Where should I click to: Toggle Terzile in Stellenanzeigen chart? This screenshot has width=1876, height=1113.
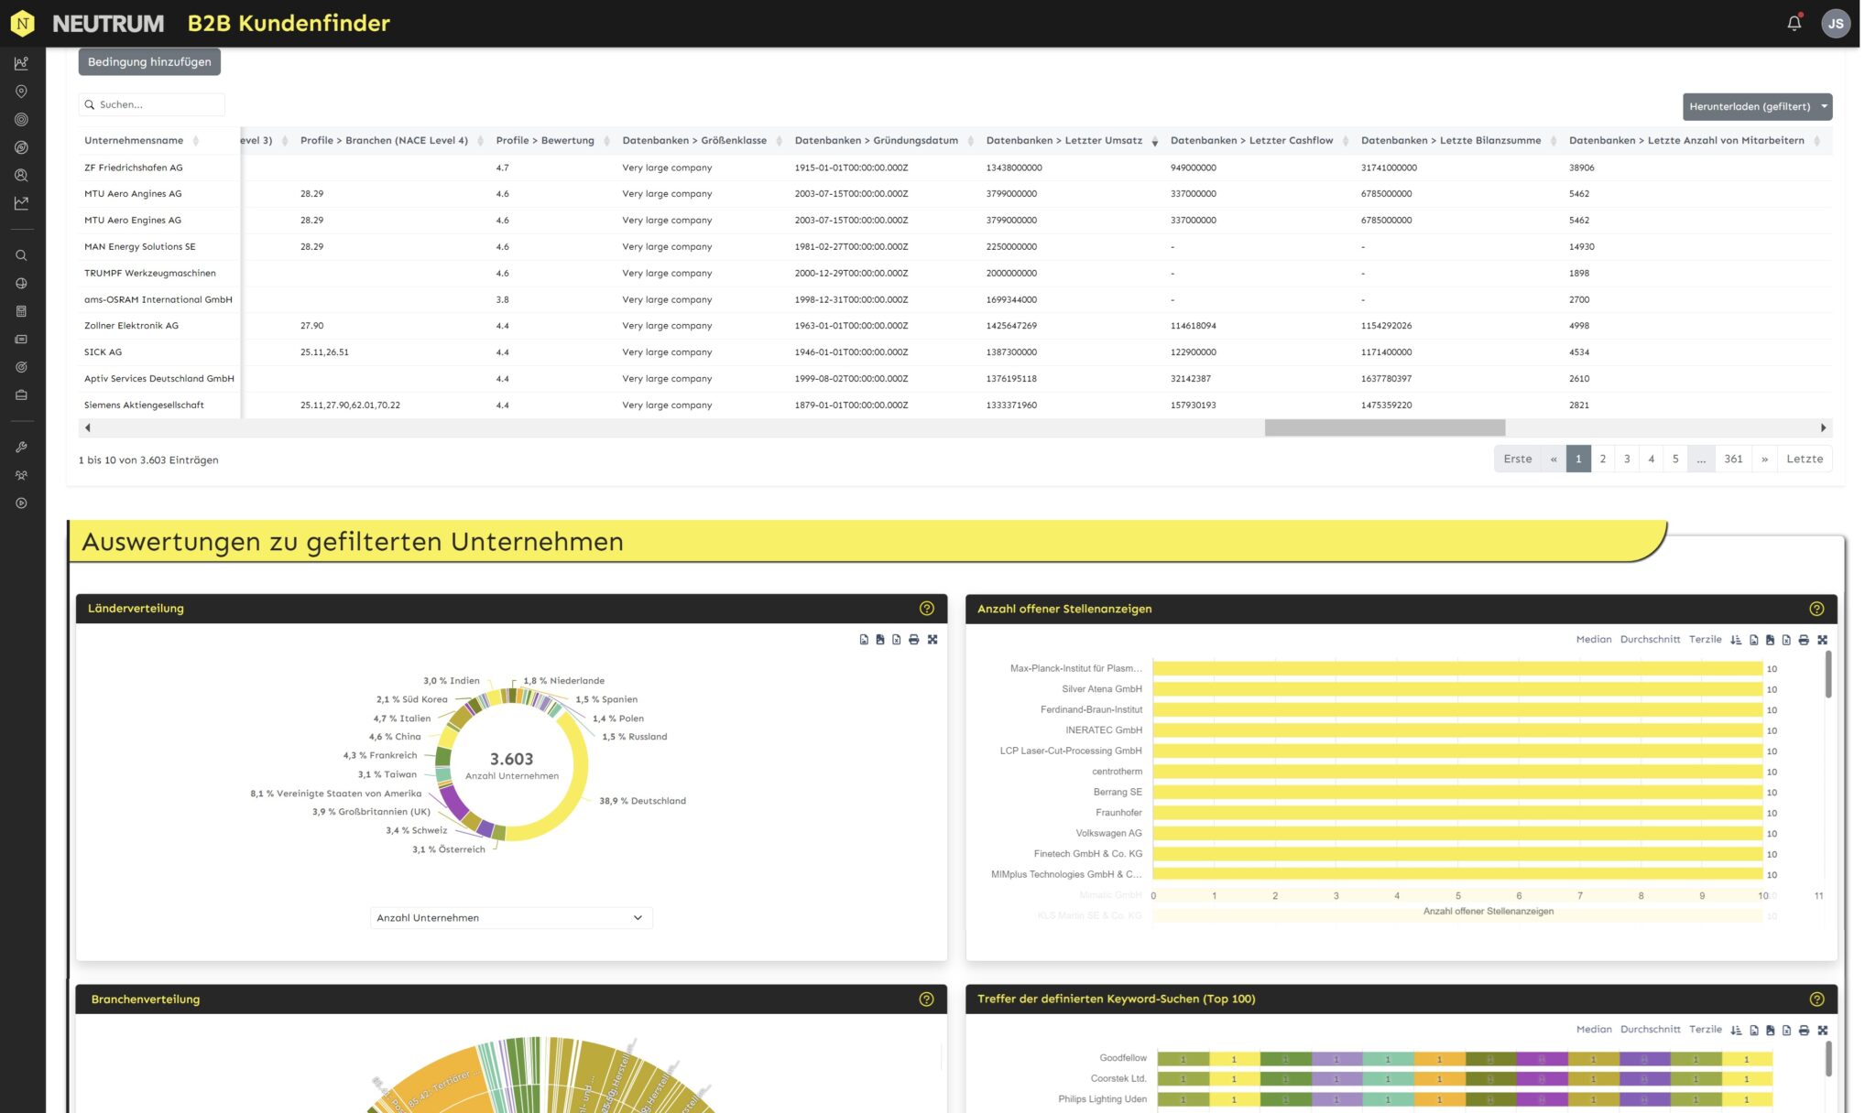1705,640
